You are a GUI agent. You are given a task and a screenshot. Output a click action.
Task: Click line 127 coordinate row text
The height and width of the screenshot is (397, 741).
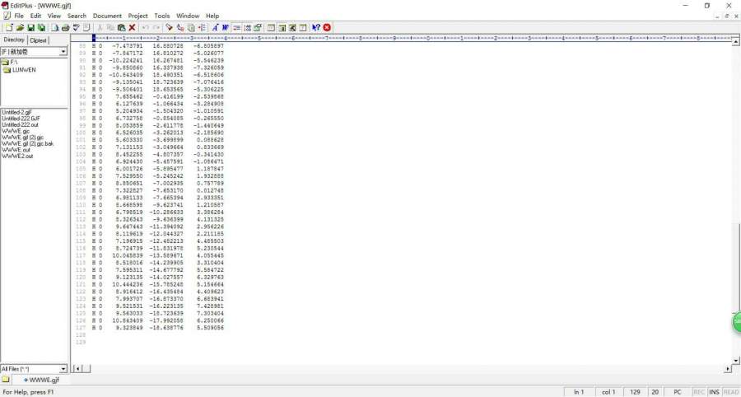[158, 328]
